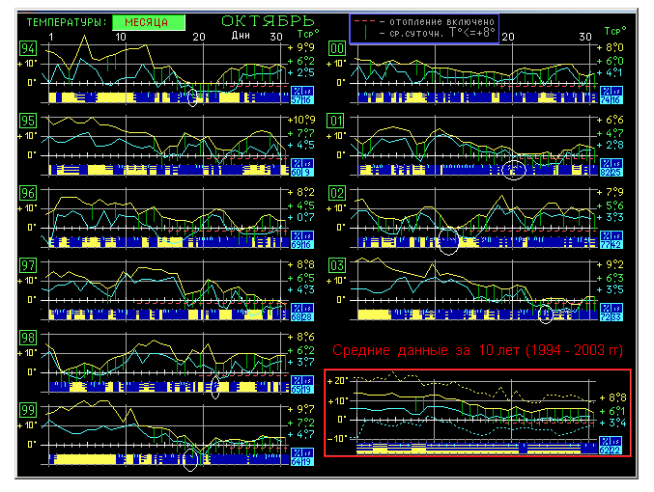Click the percent icon in the 97 chart
654x492 pixels.
[297, 308]
